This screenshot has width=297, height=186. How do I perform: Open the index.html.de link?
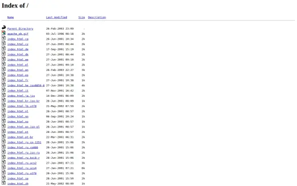pyautogui.click(x=18, y=49)
